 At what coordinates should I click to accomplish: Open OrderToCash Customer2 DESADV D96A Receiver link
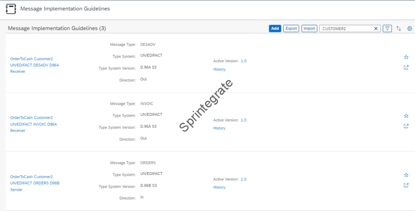(35, 65)
